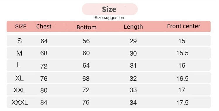This screenshot has height=111, width=219.
Task: Click the Size title badge
Action: [109, 9]
